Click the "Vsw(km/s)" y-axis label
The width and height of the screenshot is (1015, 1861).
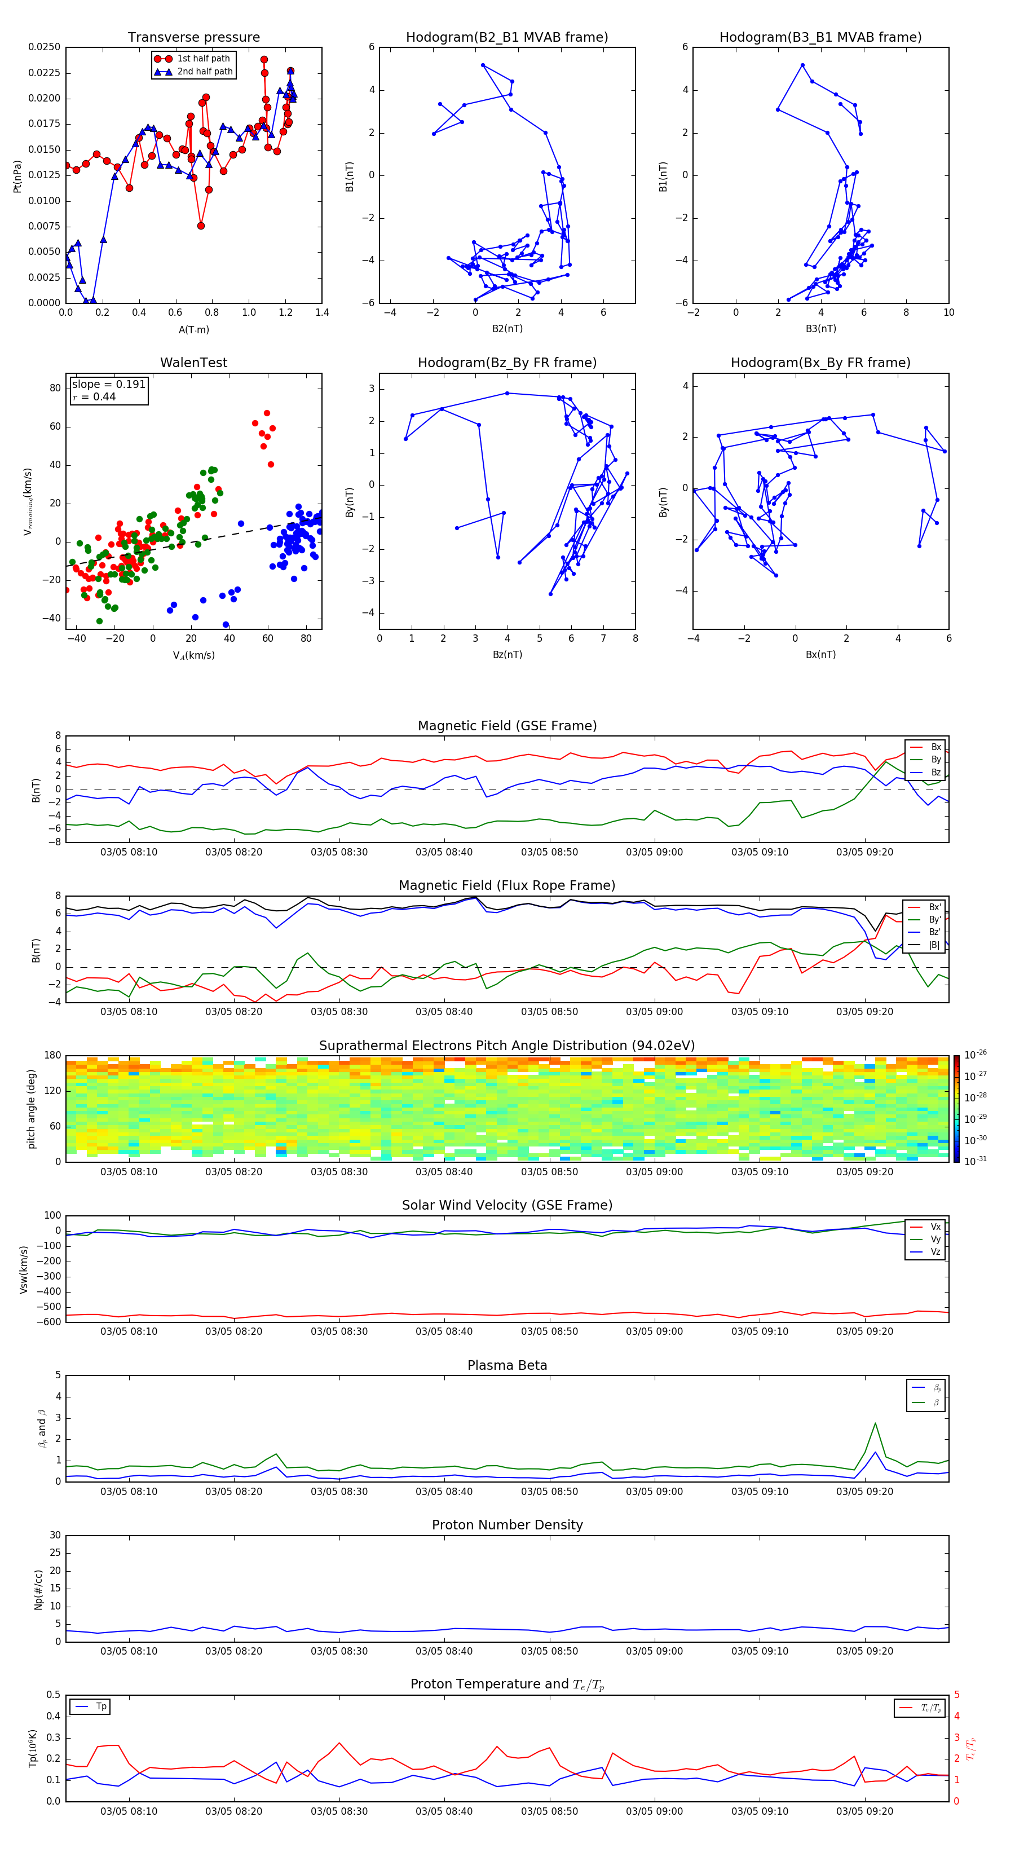tap(24, 1269)
